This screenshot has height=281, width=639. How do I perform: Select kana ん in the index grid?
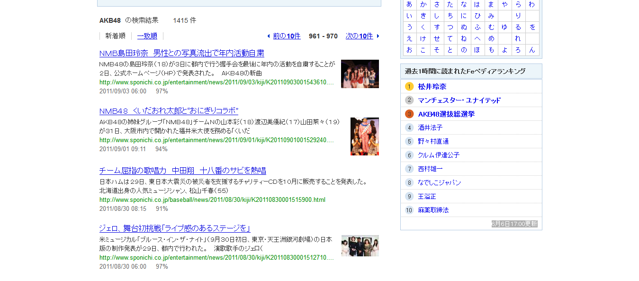click(x=532, y=50)
